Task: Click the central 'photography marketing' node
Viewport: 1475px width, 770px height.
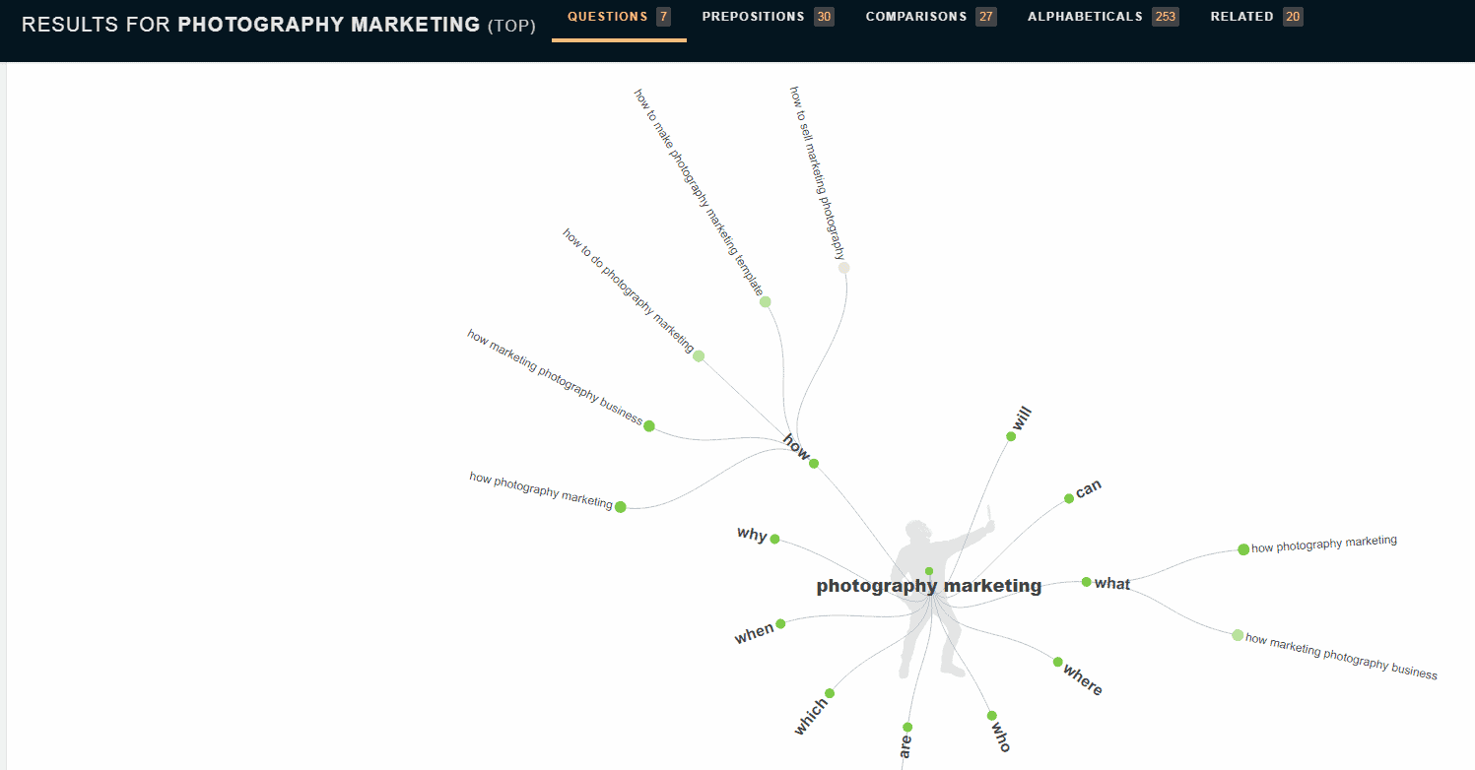Action: pyautogui.click(x=927, y=569)
